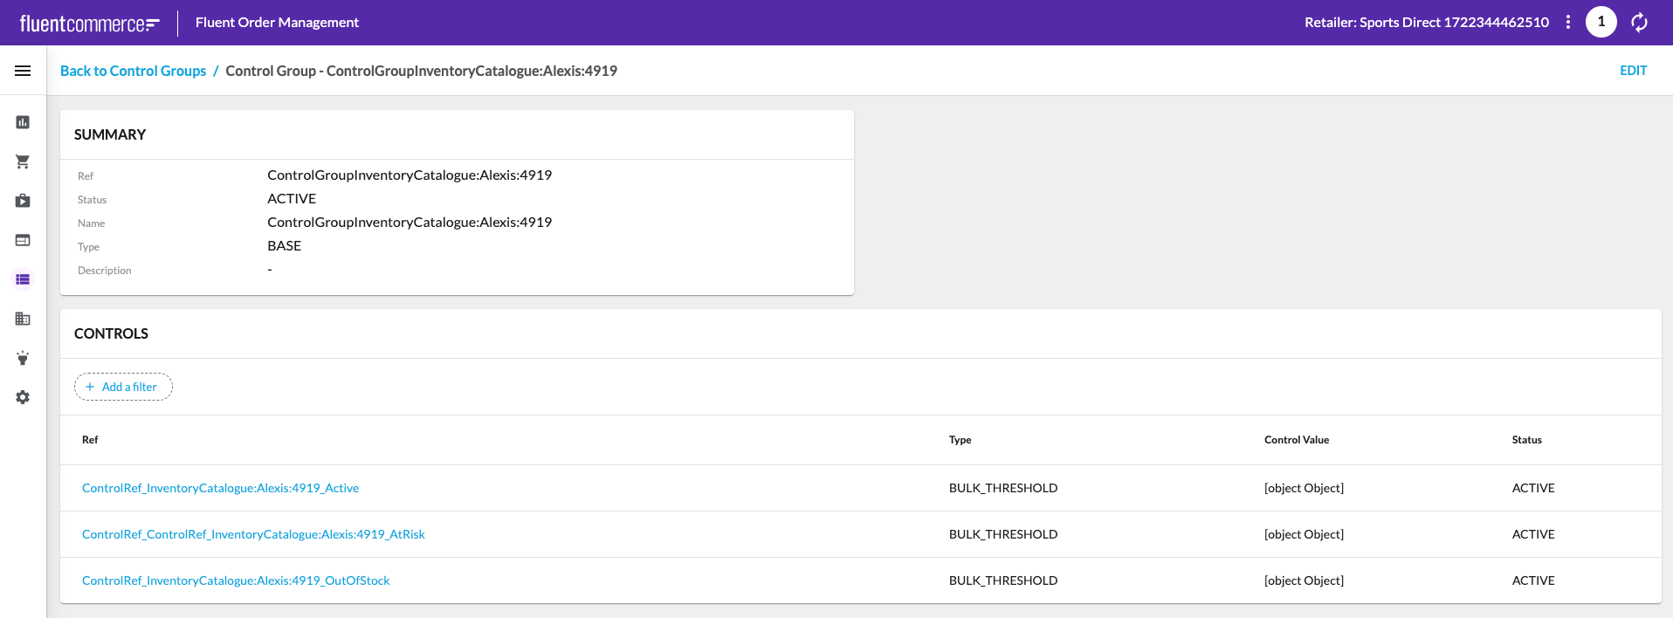Open ControlRef ending in 4919_AtRisk
This screenshot has height=618, width=1673.
tap(253, 534)
